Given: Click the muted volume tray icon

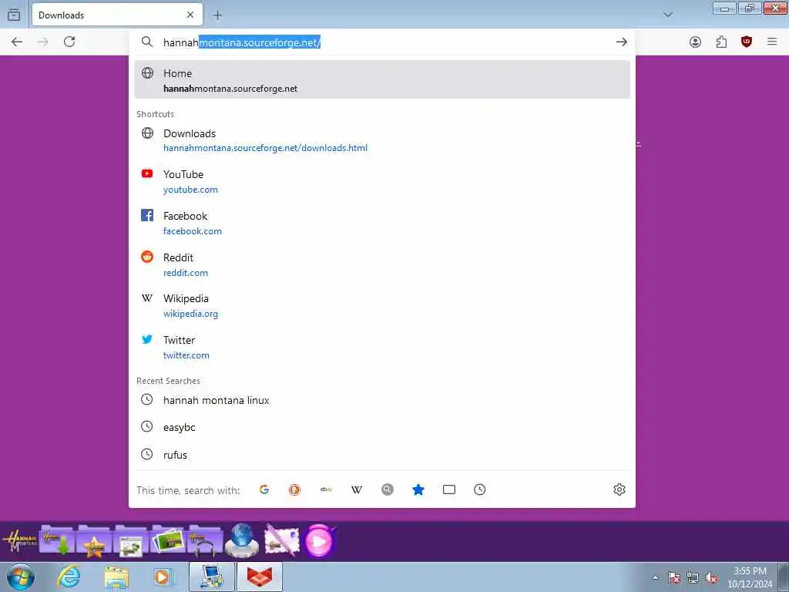Looking at the screenshot, I should 711,577.
